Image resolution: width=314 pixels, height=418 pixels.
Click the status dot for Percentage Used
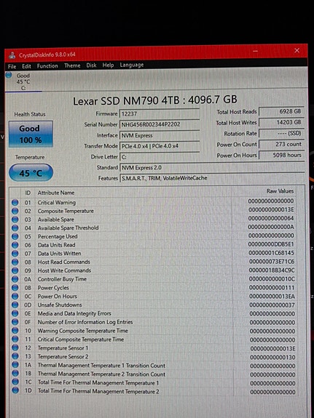15,236
